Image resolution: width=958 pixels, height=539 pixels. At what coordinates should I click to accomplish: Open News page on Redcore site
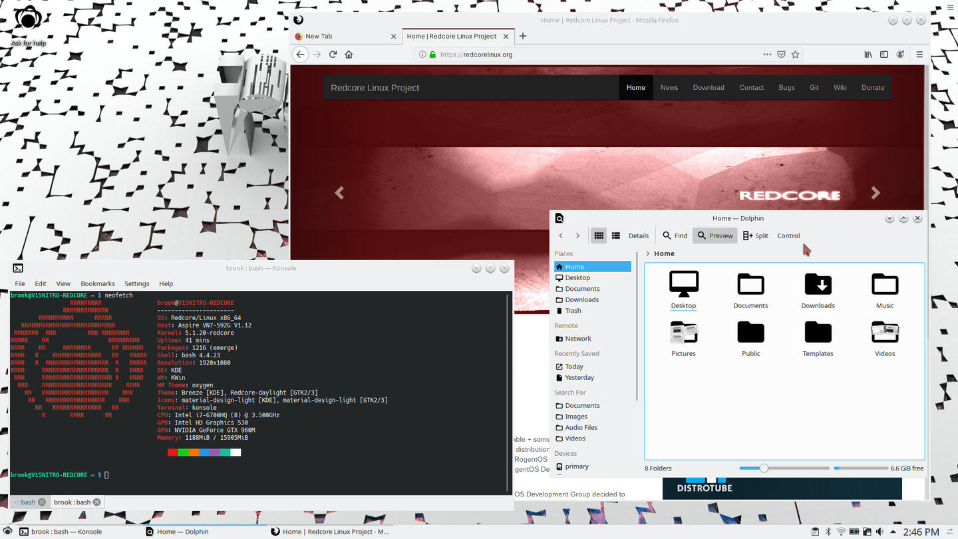click(669, 87)
